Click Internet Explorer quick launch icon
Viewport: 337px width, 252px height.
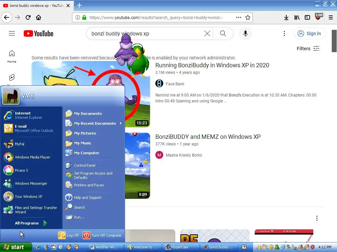pos(39,247)
